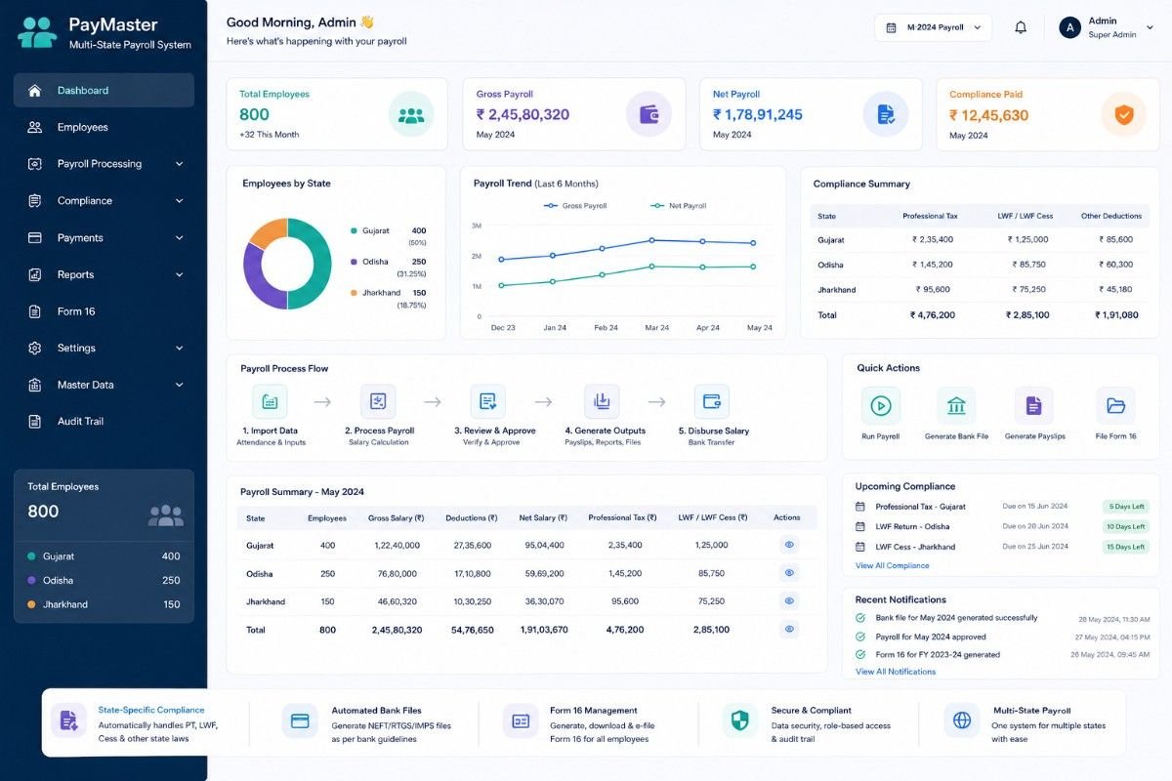Click 'Form 16 for FY 2023-24 generated' notification
Image resolution: width=1172 pixels, height=781 pixels.
click(938, 655)
